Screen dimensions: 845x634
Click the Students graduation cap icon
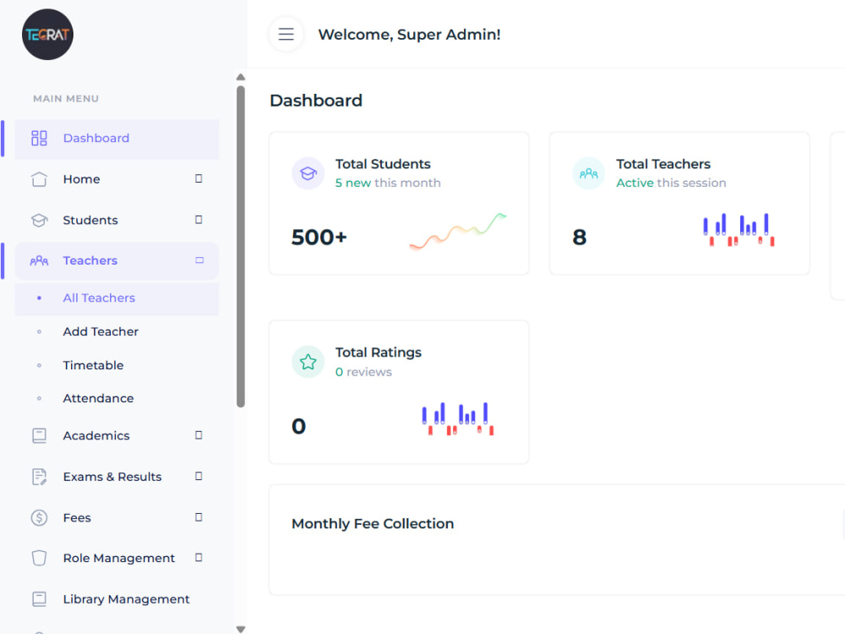39,220
